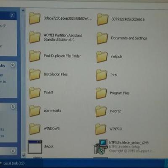Select the Program Files folder icon
168x168 pixels.
(x=101, y=93)
